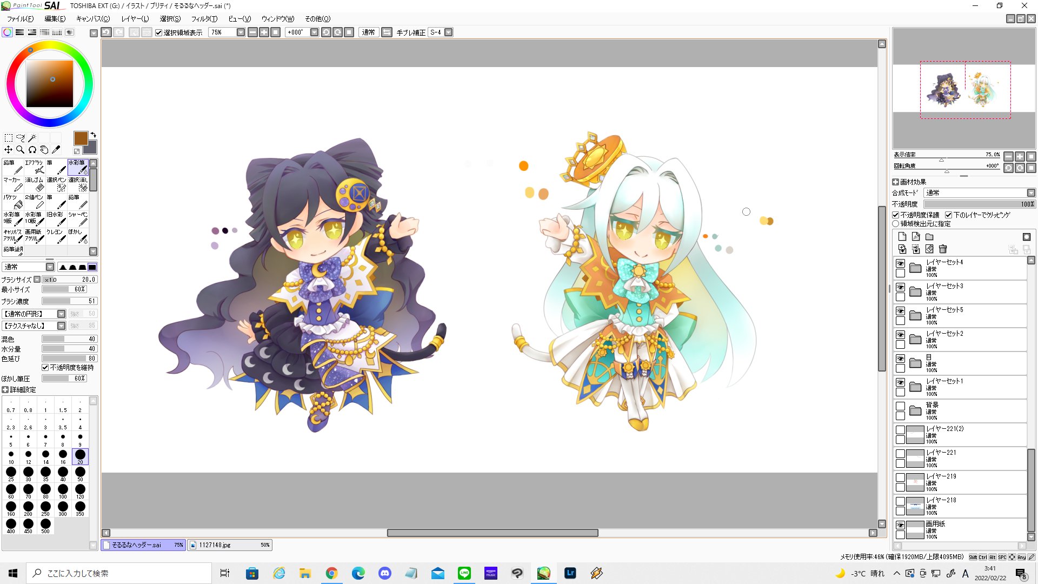Open the 合成モード blend mode dropdown
The width and height of the screenshot is (1038, 584).
pos(1030,193)
